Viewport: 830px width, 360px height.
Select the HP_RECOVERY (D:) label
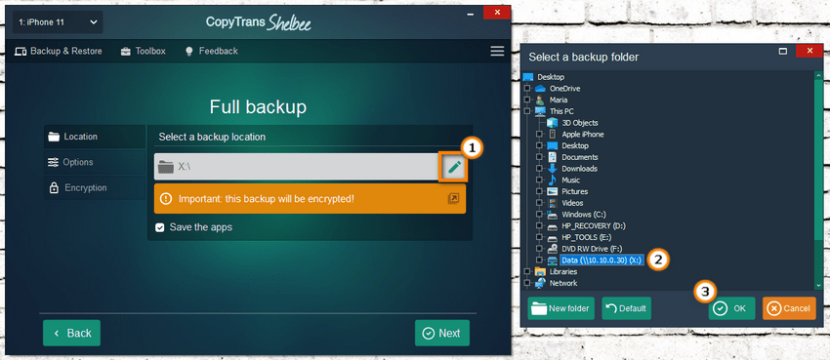(x=594, y=226)
